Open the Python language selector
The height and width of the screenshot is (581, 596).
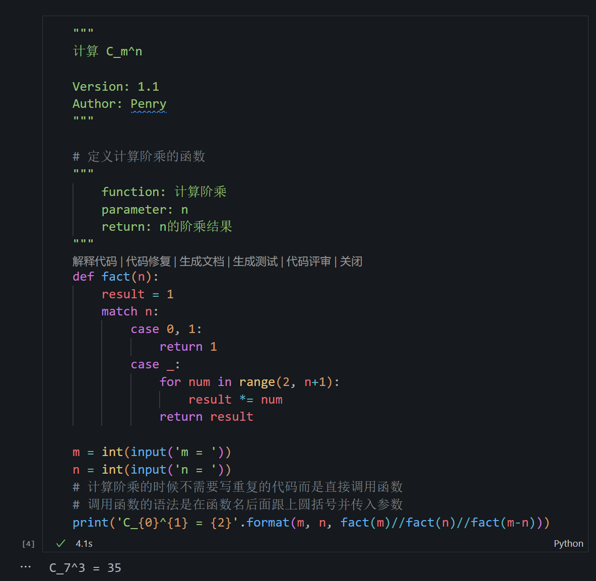[x=568, y=543]
